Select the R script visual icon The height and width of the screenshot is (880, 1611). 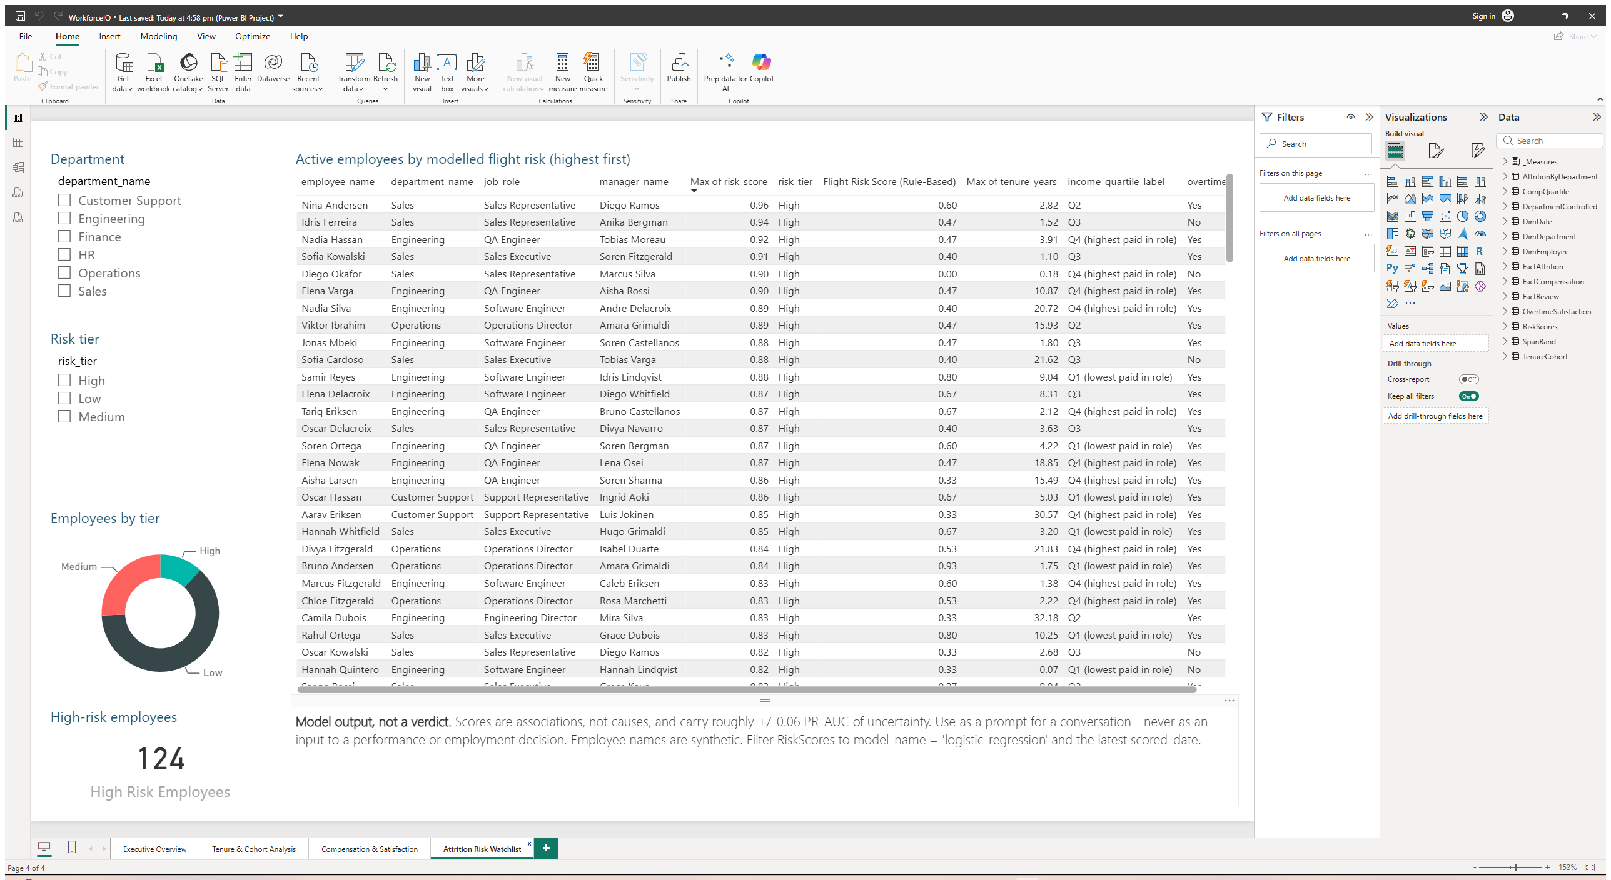tap(1480, 251)
